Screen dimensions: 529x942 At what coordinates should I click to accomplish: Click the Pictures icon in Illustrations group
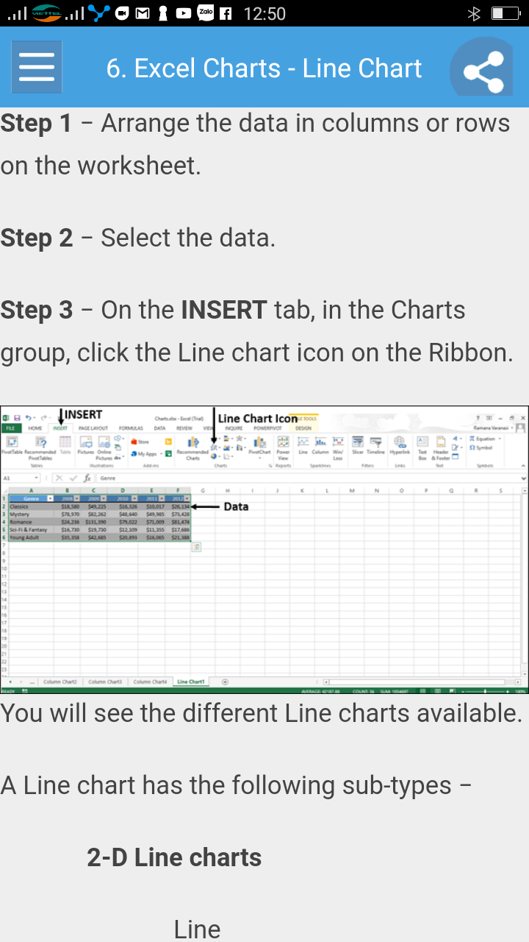tap(86, 444)
